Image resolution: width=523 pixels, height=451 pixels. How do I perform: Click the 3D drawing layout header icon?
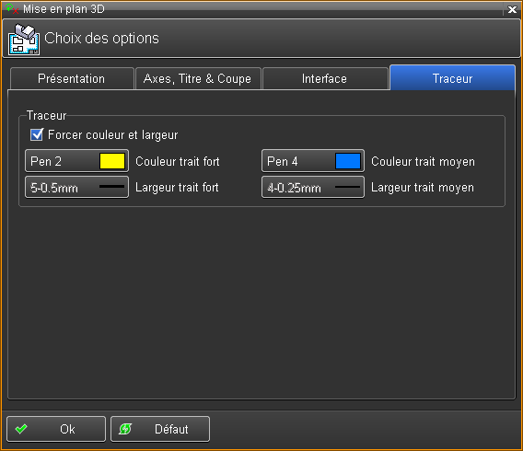pos(24,40)
